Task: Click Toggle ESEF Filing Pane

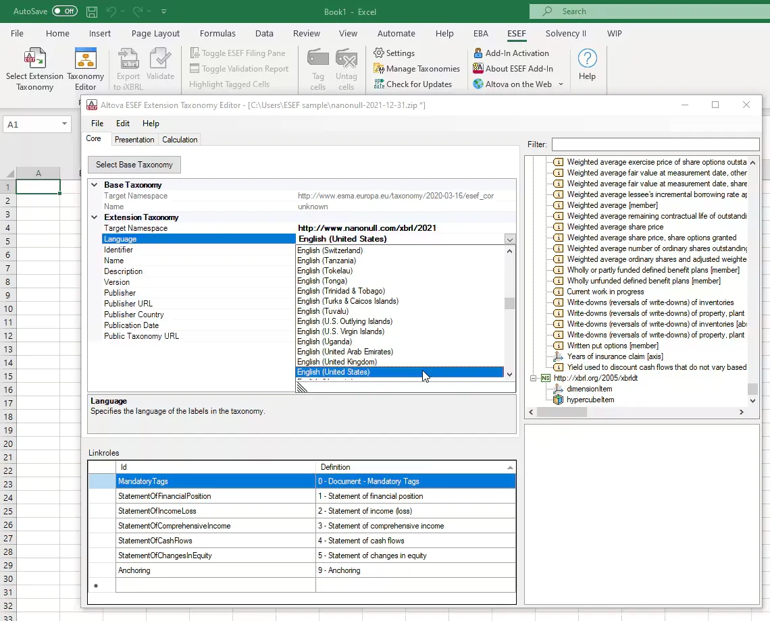Action: [x=238, y=53]
